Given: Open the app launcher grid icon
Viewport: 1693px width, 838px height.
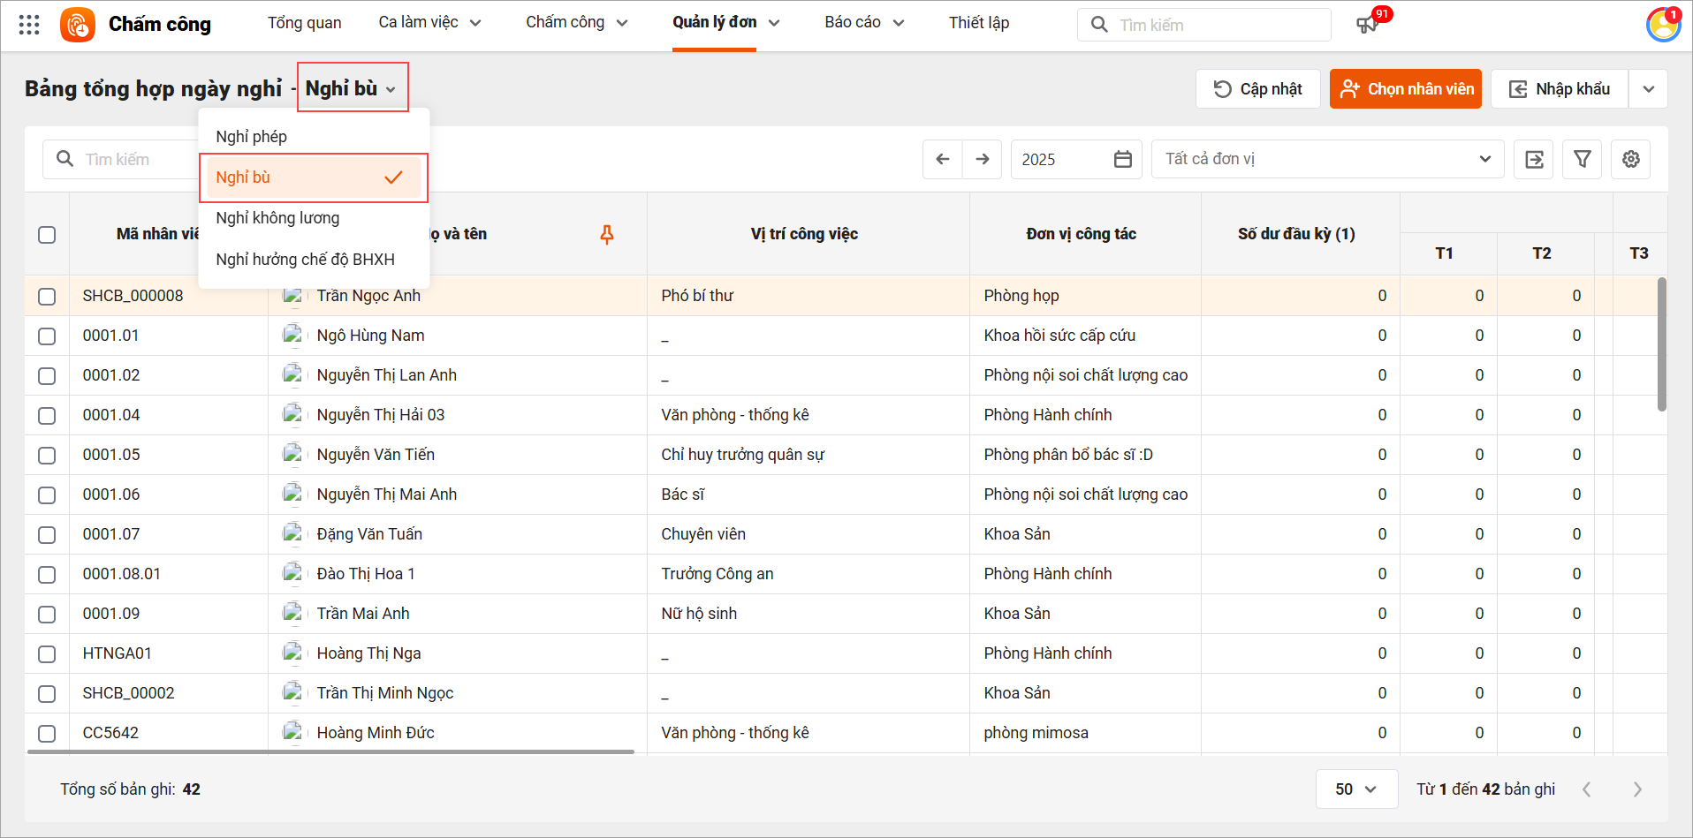Looking at the screenshot, I should (x=29, y=25).
